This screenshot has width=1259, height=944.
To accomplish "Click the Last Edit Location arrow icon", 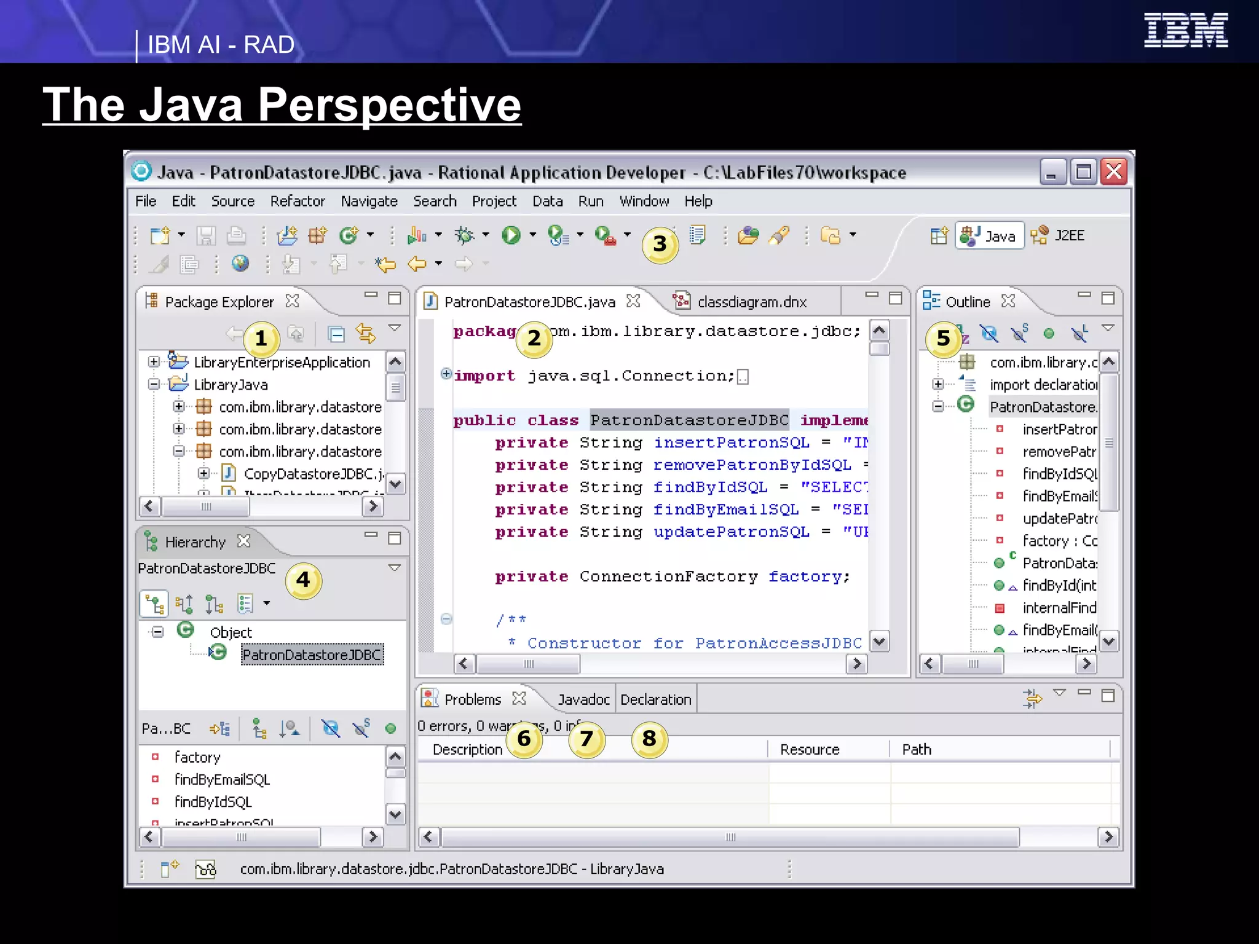I will click(386, 265).
